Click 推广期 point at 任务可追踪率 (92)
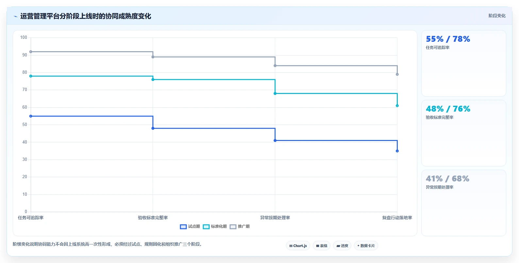 click(x=31, y=52)
